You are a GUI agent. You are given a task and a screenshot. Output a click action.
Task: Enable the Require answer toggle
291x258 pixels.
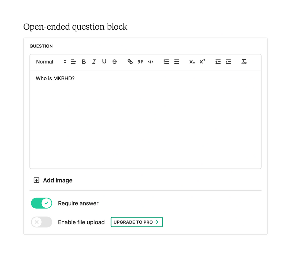(x=41, y=203)
